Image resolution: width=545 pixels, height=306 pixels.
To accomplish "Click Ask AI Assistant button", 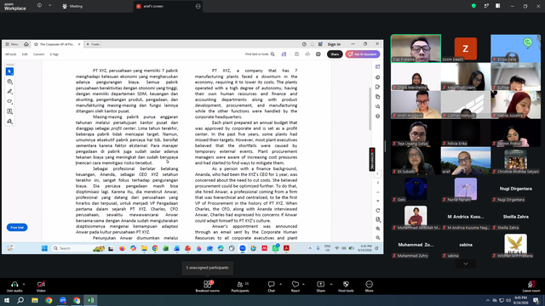I will tap(363, 54).
